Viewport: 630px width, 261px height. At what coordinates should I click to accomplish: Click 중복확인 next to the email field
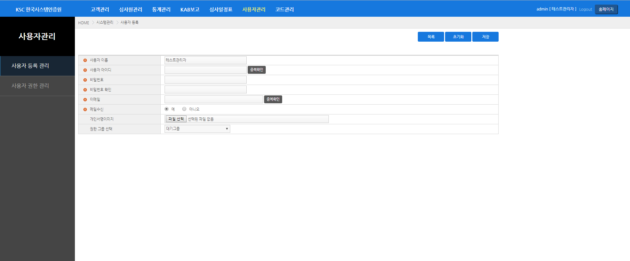pyautogui.click(x=273, y=99)
